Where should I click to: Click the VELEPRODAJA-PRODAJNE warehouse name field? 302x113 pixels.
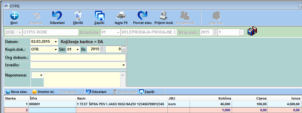pyautogui.click(x=149, y=32)
